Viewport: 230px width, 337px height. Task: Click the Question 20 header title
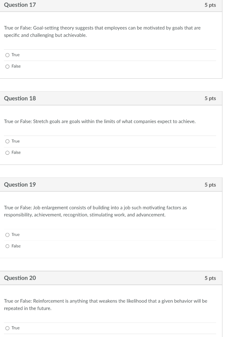coord(20,278)
